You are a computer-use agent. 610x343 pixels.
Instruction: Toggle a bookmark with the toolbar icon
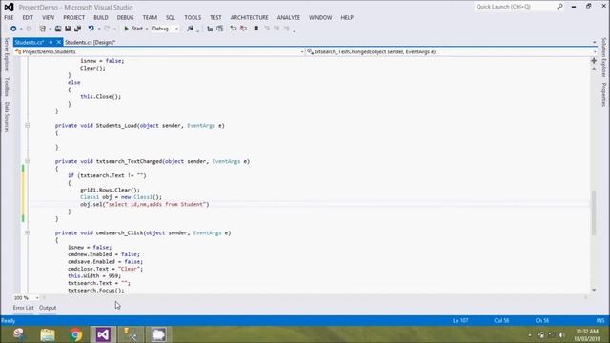pyautogui.click(x=256, y=29)
